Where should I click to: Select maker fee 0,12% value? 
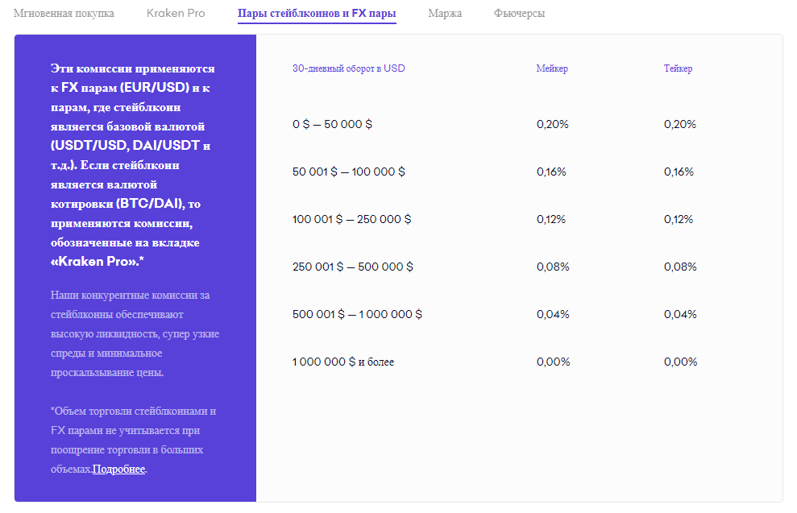pyautogui.click(x=551, y=219)
